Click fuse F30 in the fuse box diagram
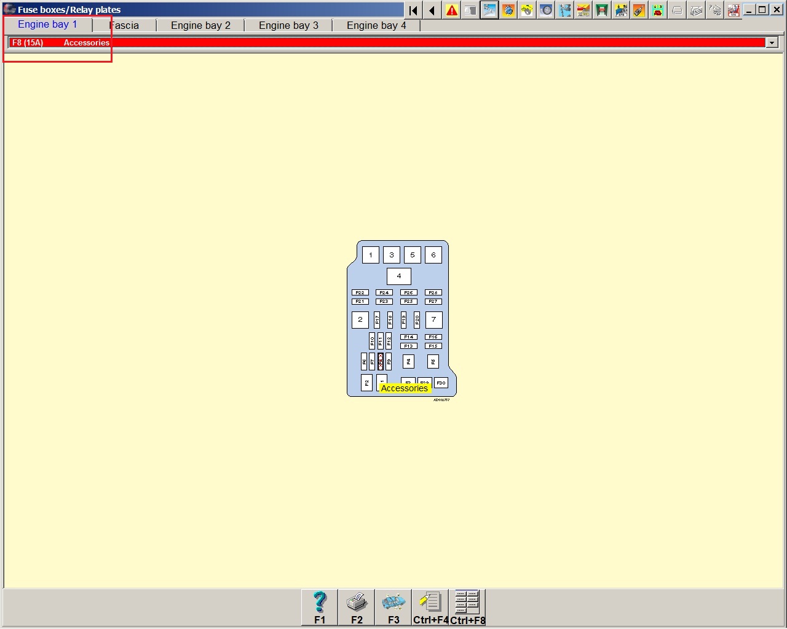Screen dimensions: 787x629 [x=441, y=383]
